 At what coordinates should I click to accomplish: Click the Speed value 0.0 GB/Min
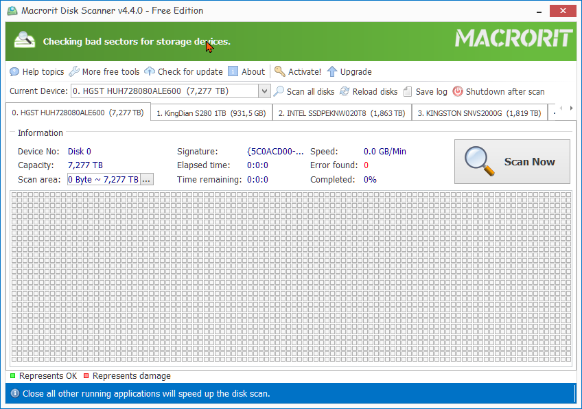(384, 152)
